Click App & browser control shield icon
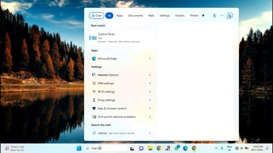This screenshot has width=273, height=153. [94, 108]
